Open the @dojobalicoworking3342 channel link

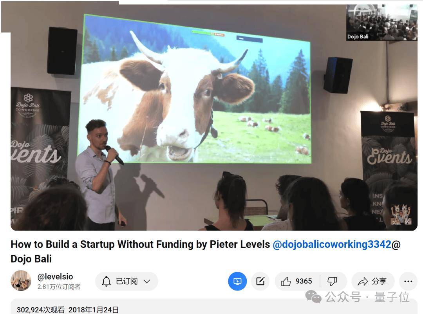click(x=332, y=244)
